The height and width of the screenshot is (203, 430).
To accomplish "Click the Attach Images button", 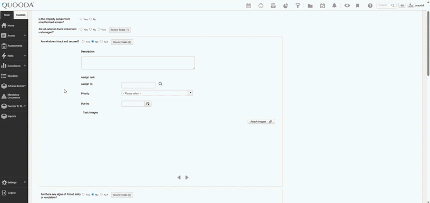I will (x=261, y=121).
